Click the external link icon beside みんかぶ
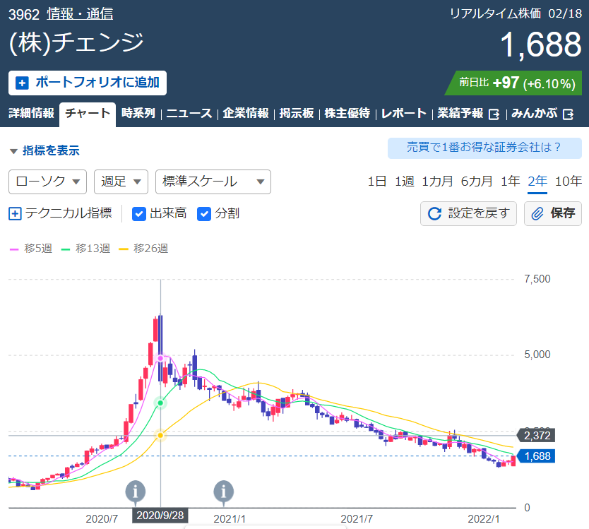This screenshot has width=589, height=529. point(569,114)
